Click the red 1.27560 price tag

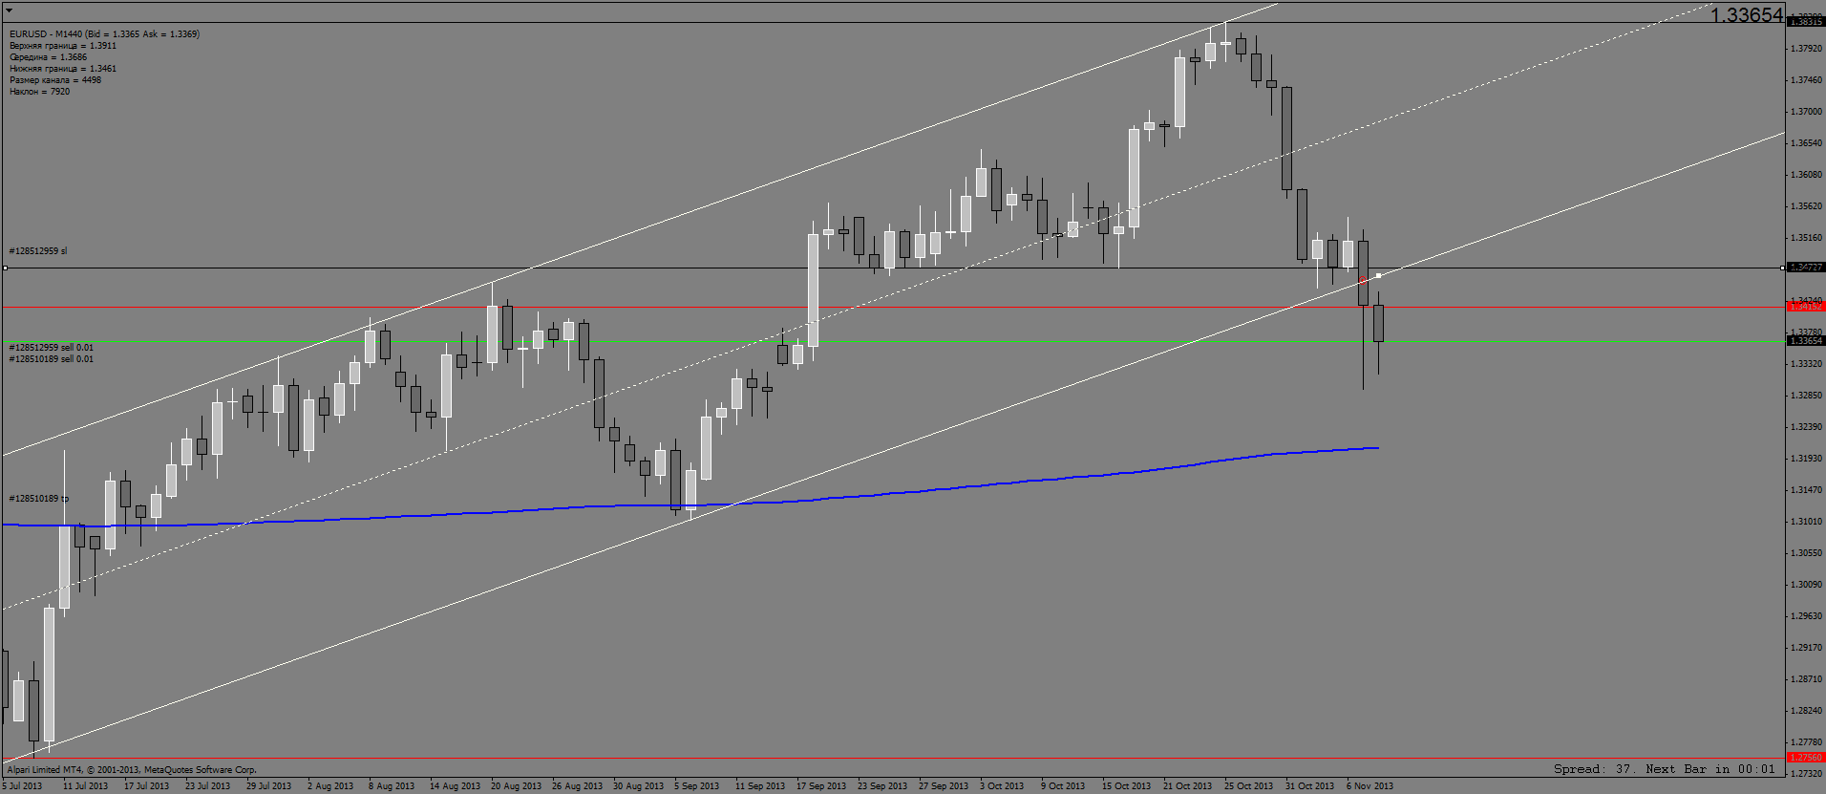[1806, 758]
